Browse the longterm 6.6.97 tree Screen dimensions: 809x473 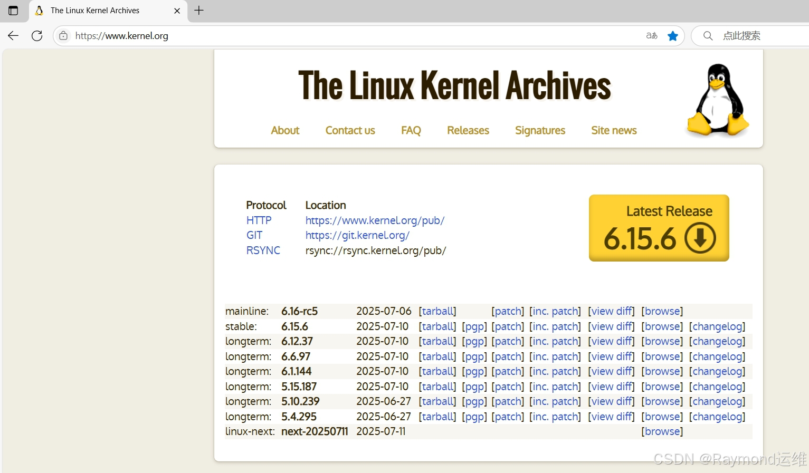(x=662, y=356)
